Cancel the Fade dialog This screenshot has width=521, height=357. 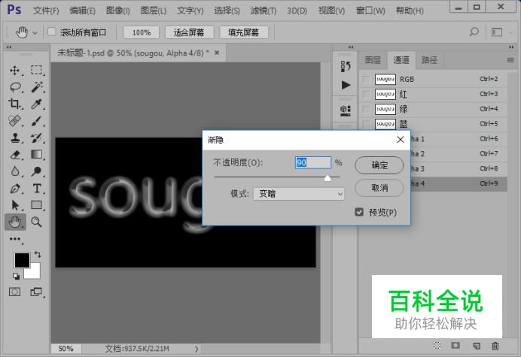pyautogui.click(x=379, y=188)
